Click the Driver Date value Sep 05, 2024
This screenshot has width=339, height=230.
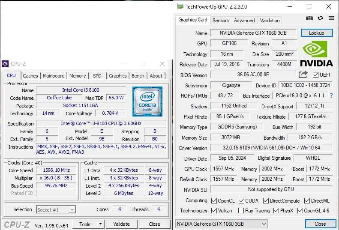(x=232, y=158)
